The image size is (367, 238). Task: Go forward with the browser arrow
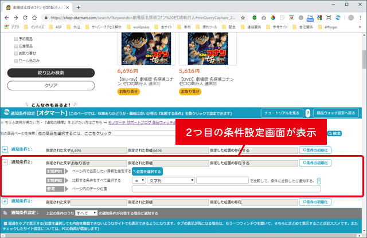point(15,18)
